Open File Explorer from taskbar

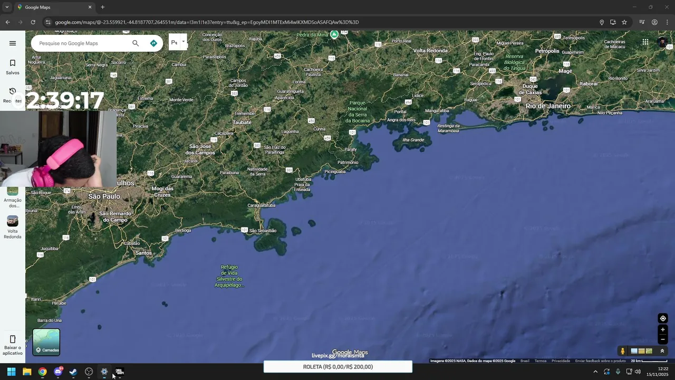pyautogui.click(x=27, y=372)
